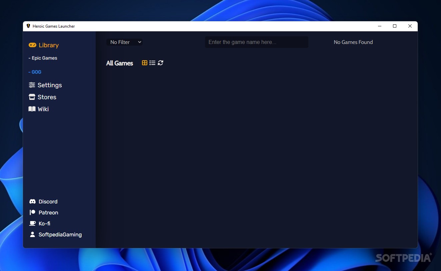Click the Ko-fi coffee cup icon
The width and height of the screenshot is (441, 271).
pos(32,223)
